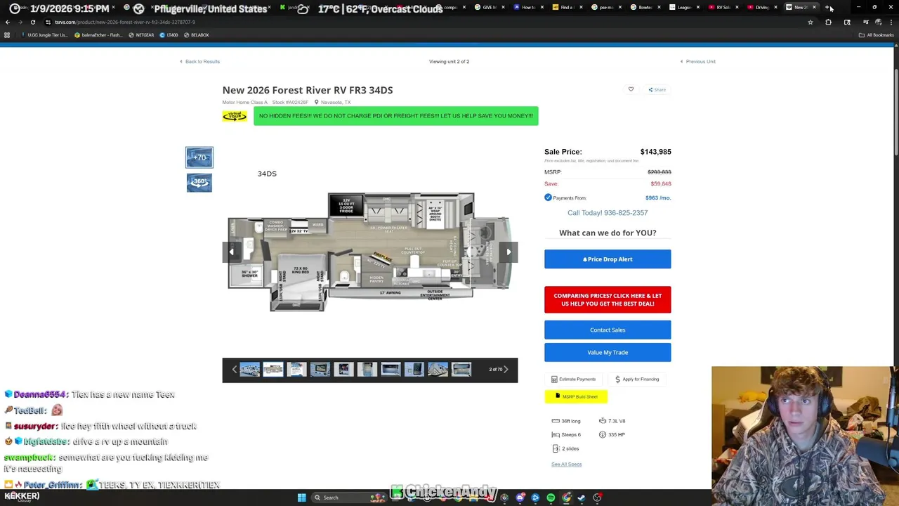Open browser extensions puzzle icon
Viewport: 899px width, 506px height.
[828, 22]
